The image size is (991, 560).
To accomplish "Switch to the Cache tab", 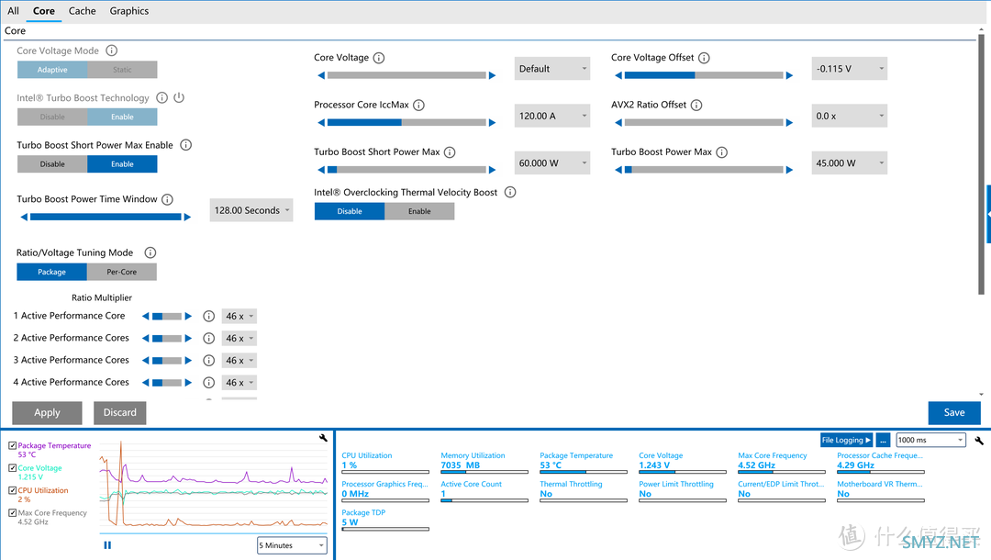I will tap(83, 11).
